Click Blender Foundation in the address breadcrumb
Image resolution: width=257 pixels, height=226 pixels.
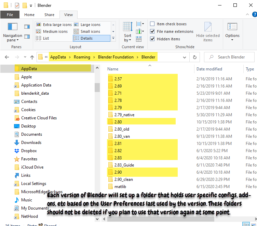pos(116,57)
